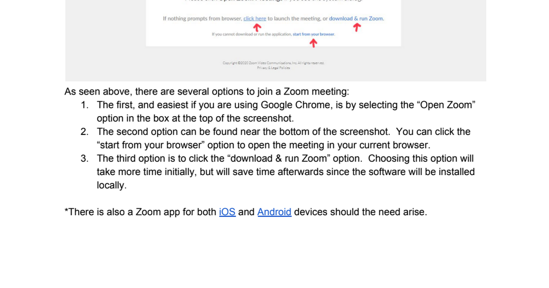
Task: Open the "click here" launch meeting link
Action: pyautogui.click(x=255, y=19)
